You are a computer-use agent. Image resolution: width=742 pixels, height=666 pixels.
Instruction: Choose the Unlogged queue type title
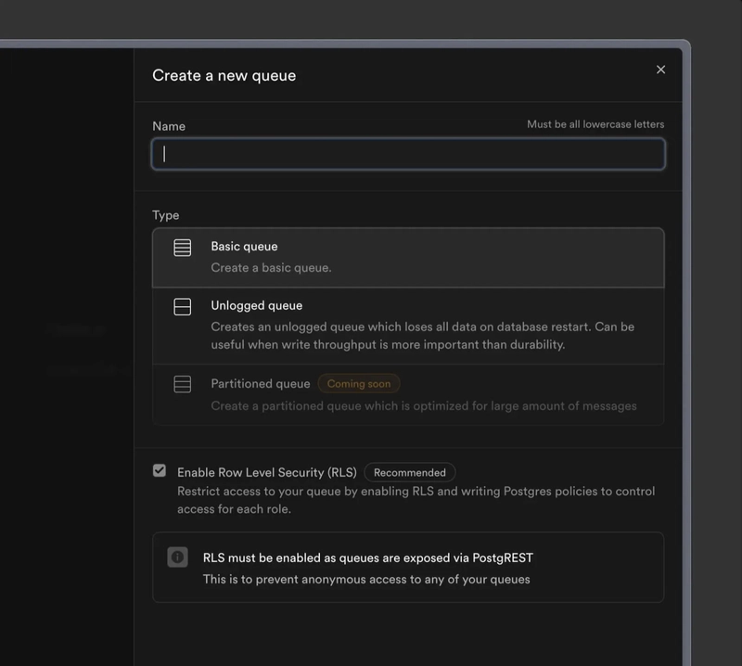[256, 306]
